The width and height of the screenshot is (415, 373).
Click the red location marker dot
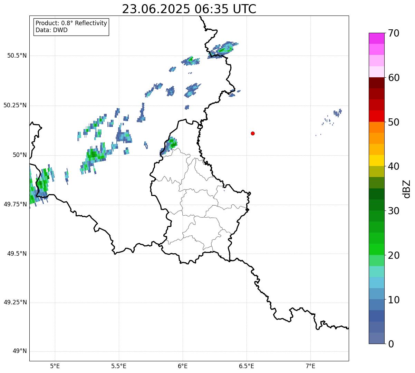point(253,133)
